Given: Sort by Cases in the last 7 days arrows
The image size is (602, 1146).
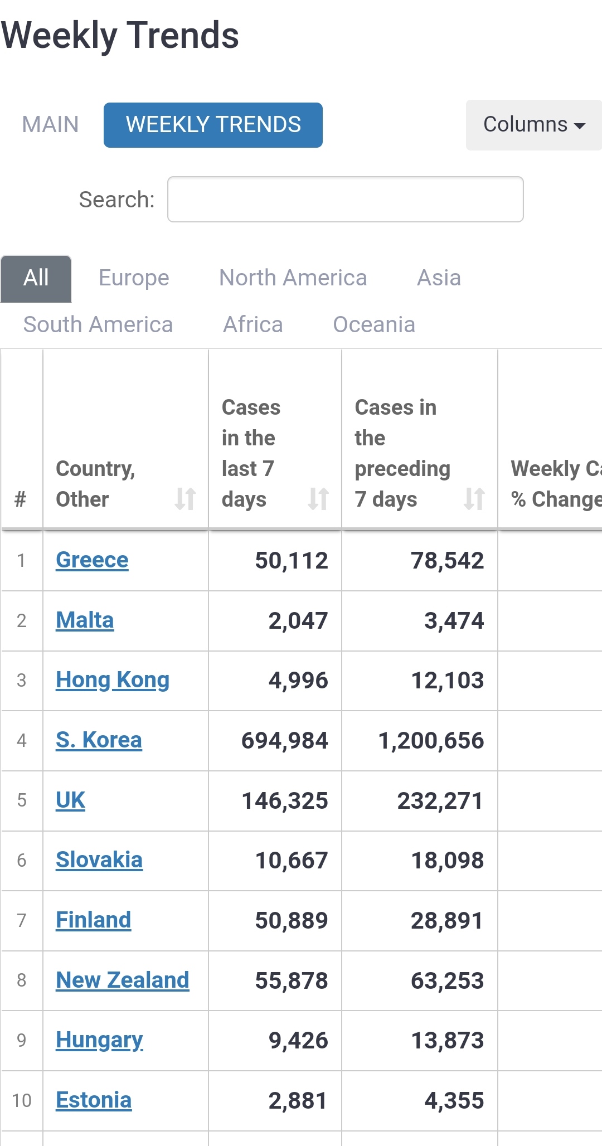Looking at the screenshot, I should coord(318,498).
